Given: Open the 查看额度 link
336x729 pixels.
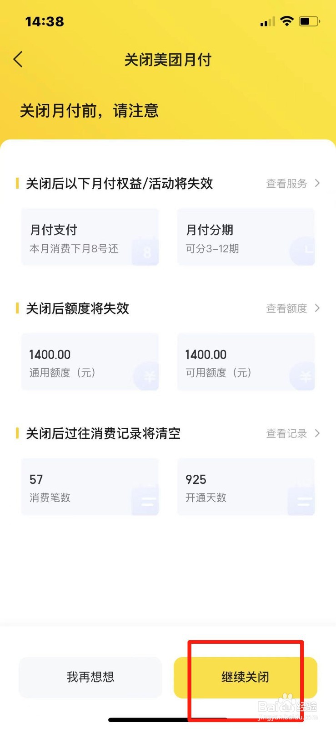Looking at the screenshot, I should [x=287, y=308].
